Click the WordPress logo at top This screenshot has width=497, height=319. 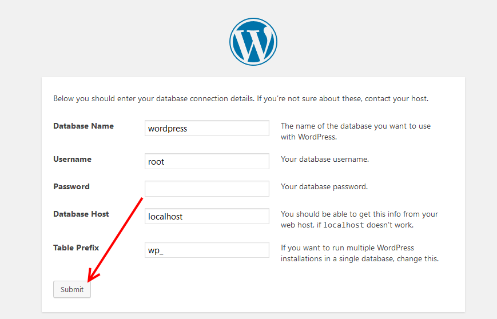[253, 42]
